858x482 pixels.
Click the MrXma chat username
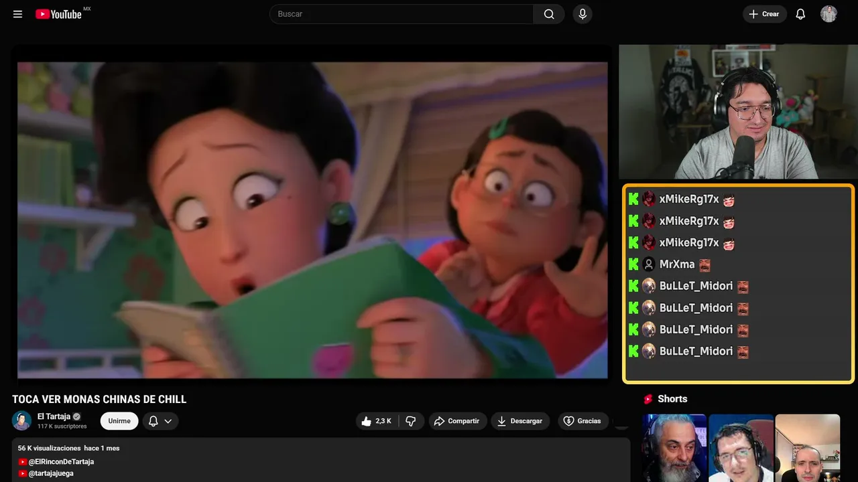(677, 264)
